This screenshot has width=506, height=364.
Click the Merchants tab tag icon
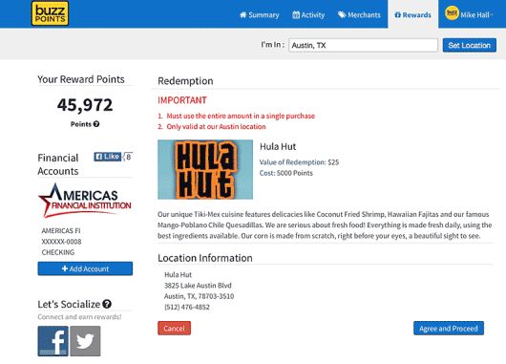342,14
